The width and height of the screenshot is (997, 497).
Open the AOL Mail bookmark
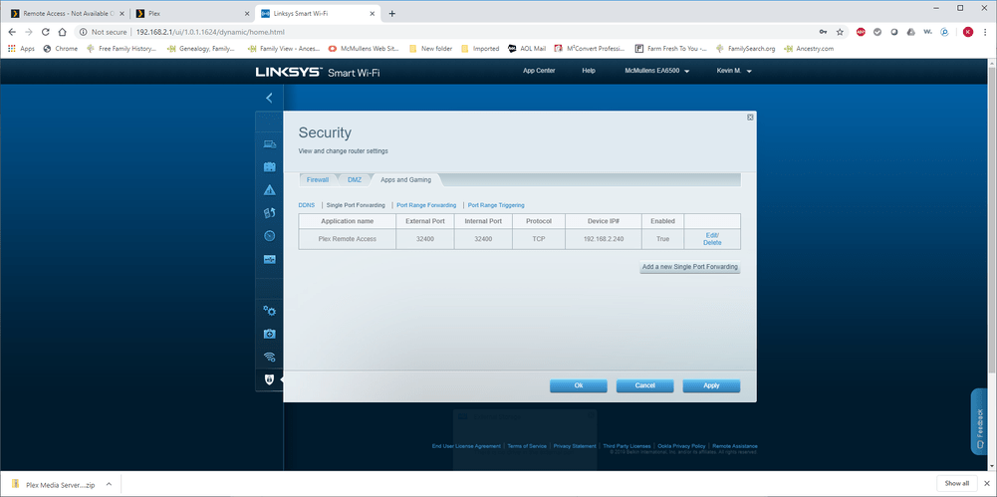527,48
